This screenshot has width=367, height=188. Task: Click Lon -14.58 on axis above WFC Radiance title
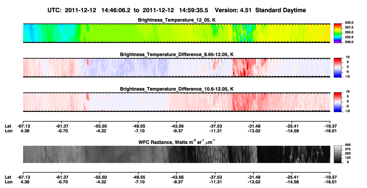pyautogui.click(x=292, y=131)
